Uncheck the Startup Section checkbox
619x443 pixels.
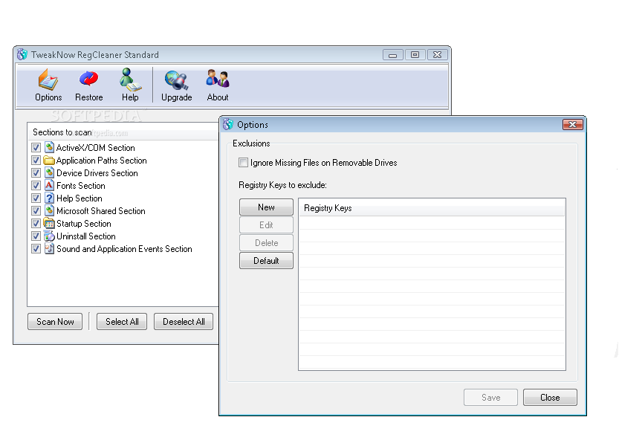[36, 224]
